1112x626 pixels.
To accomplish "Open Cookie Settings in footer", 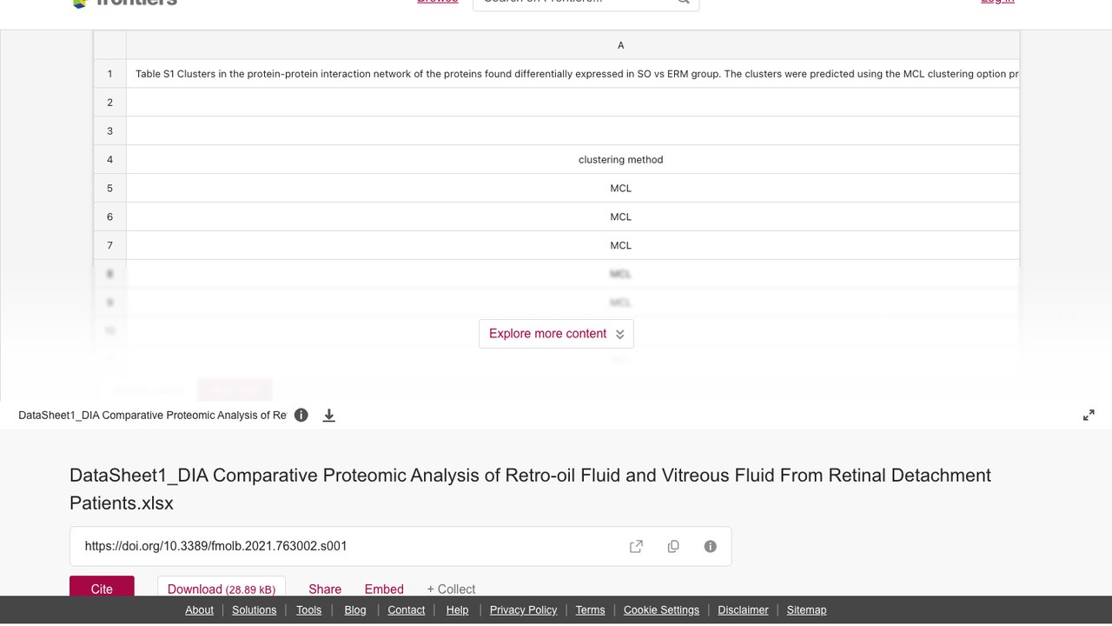I will pyautogui.click(x=661, y=610).
